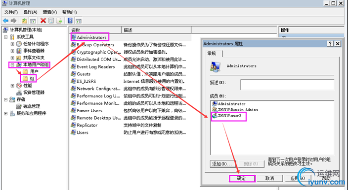Open the File (文件) menu

tap(11, 12)
